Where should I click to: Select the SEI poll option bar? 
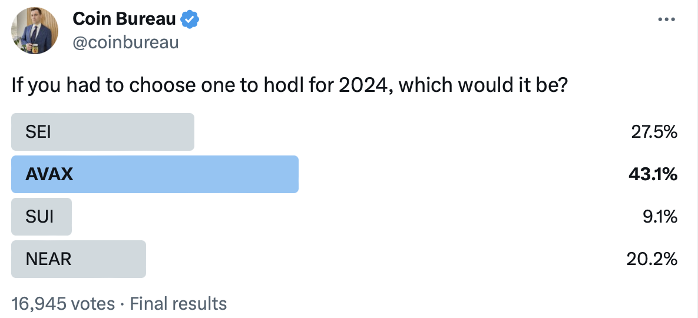tap(103, 132)
